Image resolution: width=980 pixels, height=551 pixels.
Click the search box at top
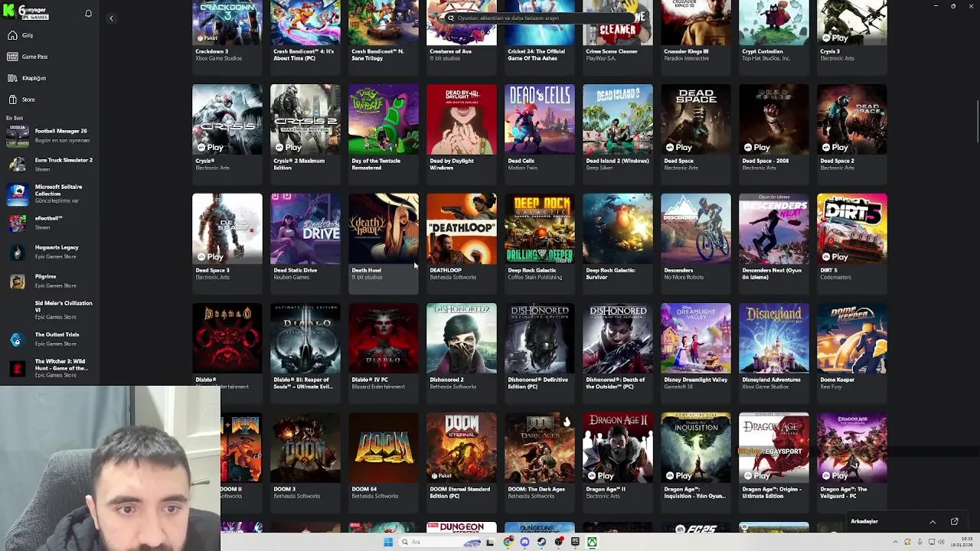540,18
